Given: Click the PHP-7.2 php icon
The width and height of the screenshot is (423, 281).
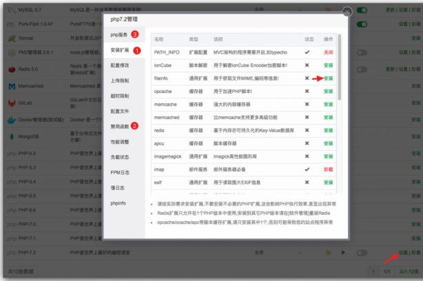Looking at the screenshot, I should click(12, 253).
